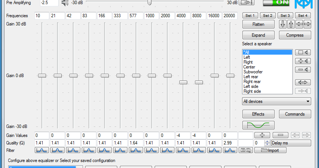Mute audio with the speaker icon beside Pre Amplifying
Image resolution: width=319 pixels, height=168 pixels.
[x=65, y=3]
